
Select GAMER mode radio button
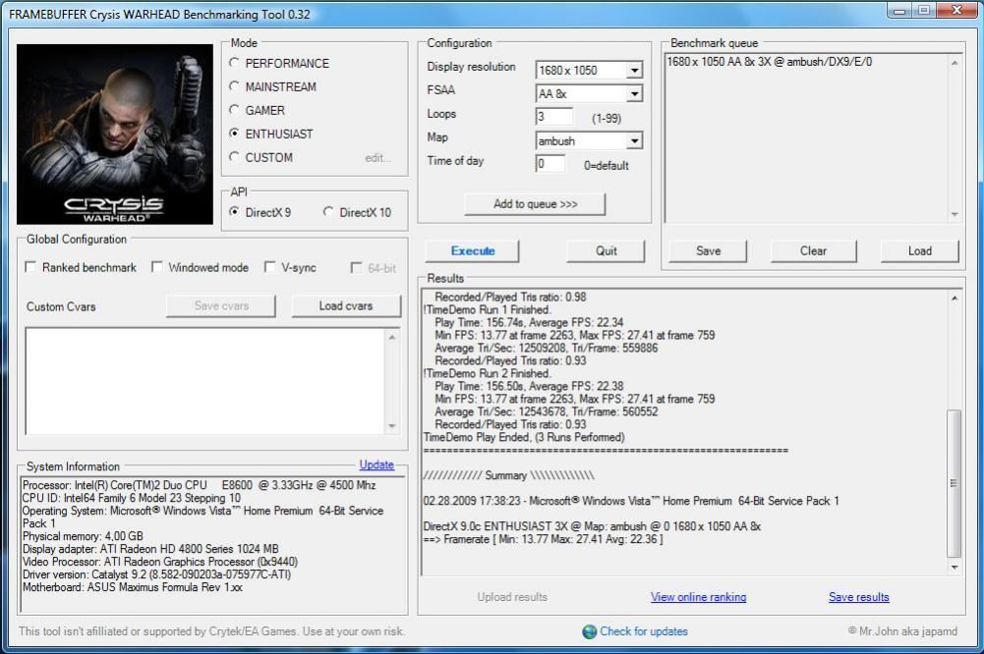(235, 110)
